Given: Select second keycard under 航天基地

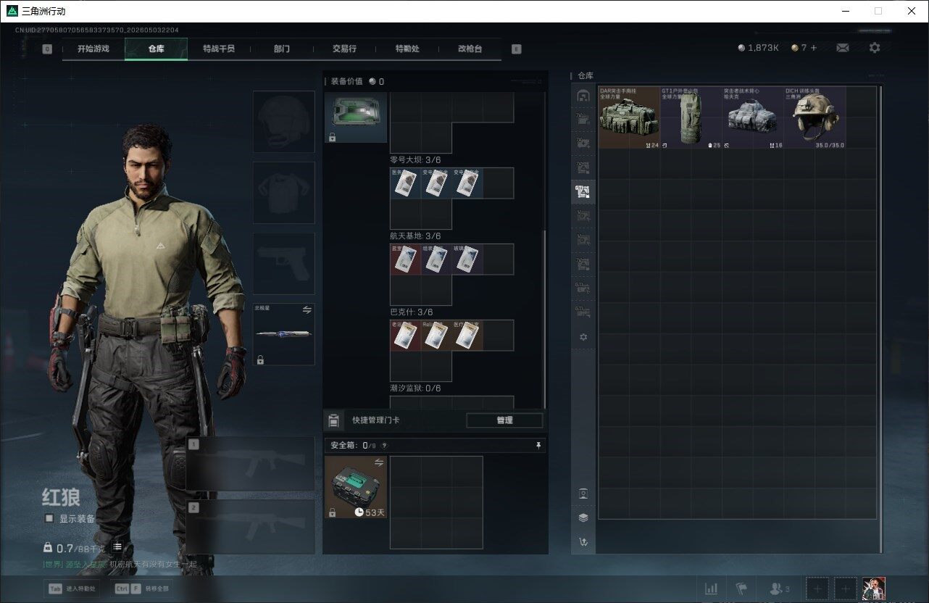Looking at the screenshot, I should [436, 259].
